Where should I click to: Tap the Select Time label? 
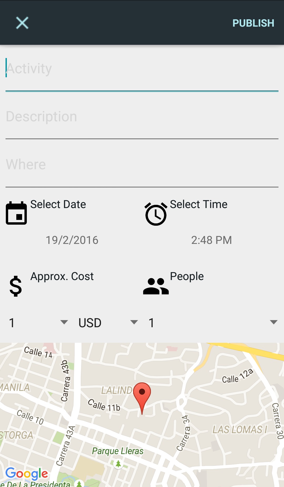pos(199,204)
